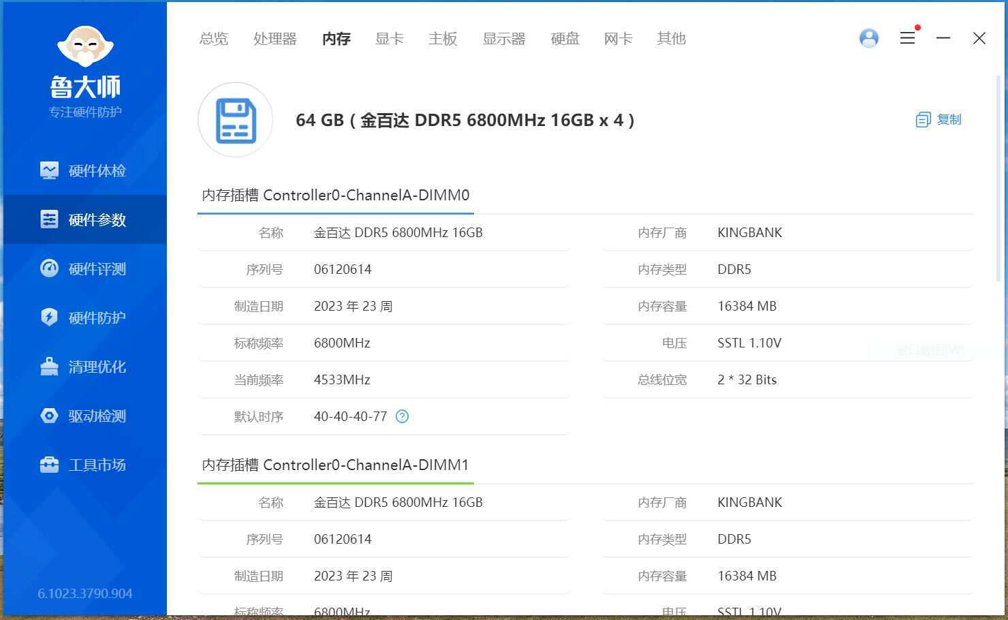Click the large memory module icon
Screen dimensions: 1008x620
pyautogui.click(x=236, y=121)
